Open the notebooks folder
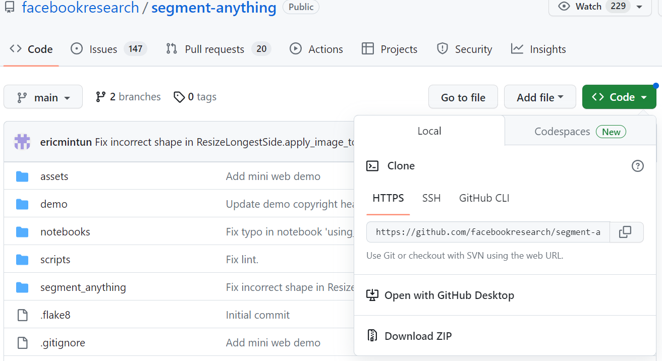Screen dimensions: 662x361 (x=66, y=232)
